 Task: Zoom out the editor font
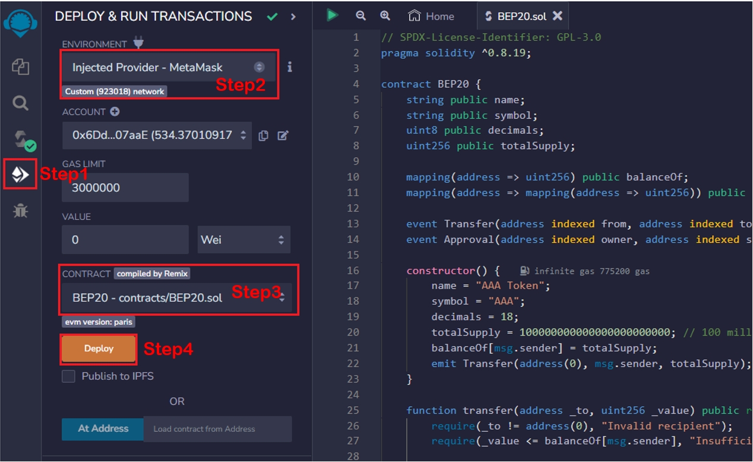[360, 16]
